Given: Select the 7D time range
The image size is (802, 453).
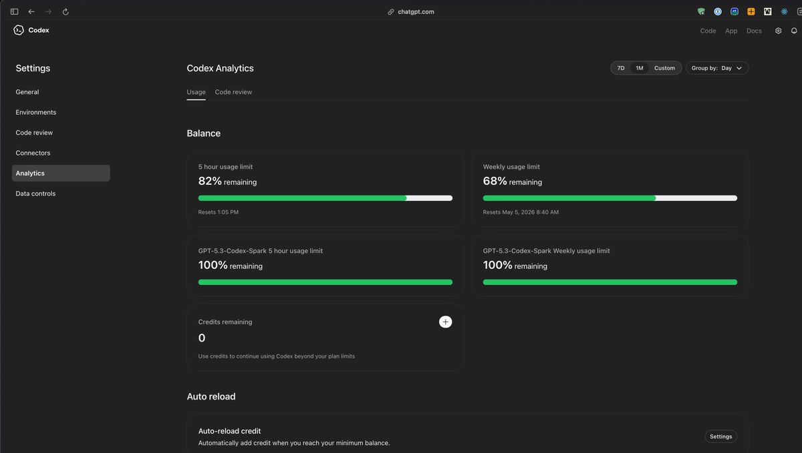Looking at the screenshot, I should (x=621, y=68).
